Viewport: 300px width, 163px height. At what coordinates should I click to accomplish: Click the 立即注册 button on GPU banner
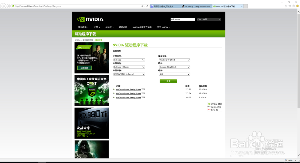pos(84,67)
